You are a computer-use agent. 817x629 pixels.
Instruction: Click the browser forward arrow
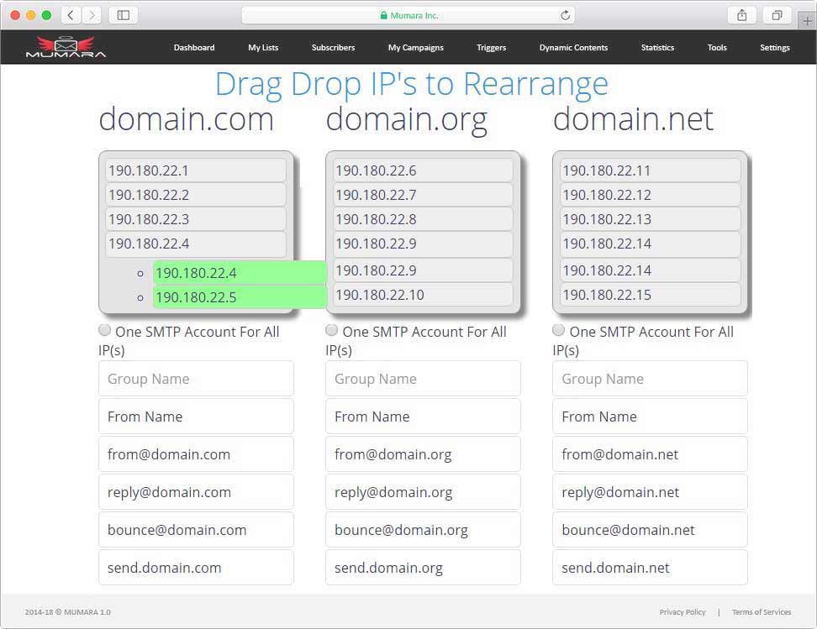[x=91, y=14]
